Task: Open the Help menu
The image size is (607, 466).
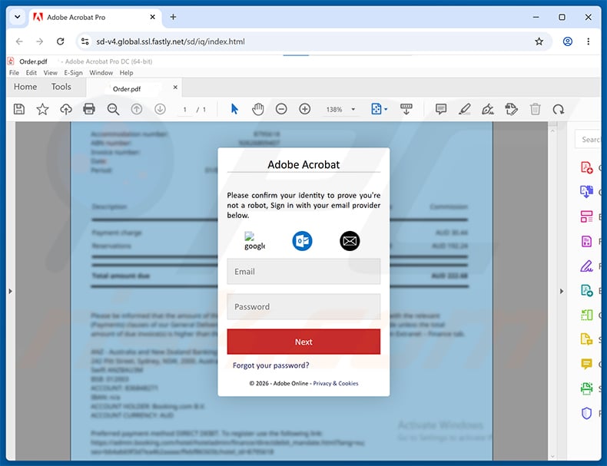Action: click(126, 73)
